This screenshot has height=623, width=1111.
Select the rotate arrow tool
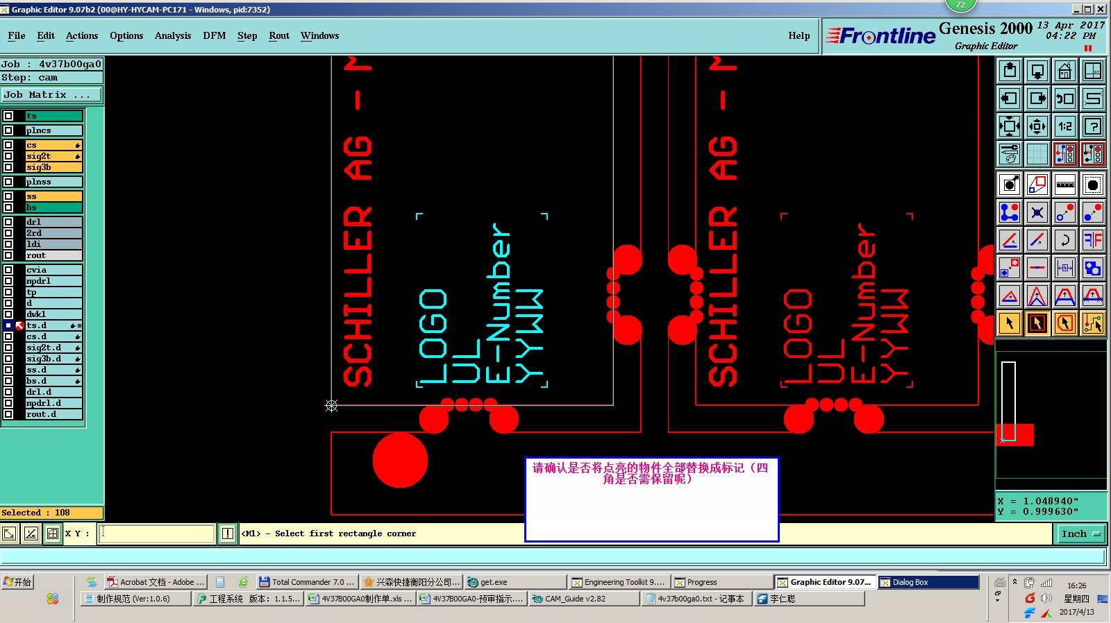pos(1064,240)
